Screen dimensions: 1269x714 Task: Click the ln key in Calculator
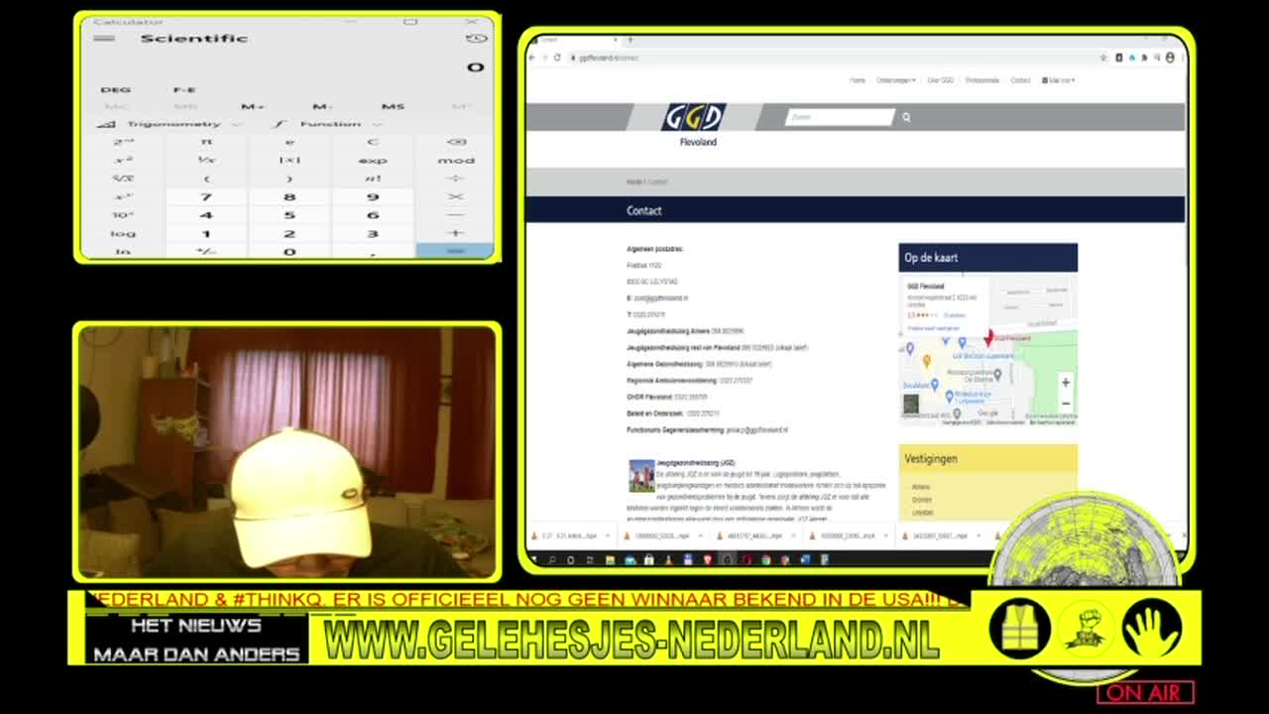[123, 251]
